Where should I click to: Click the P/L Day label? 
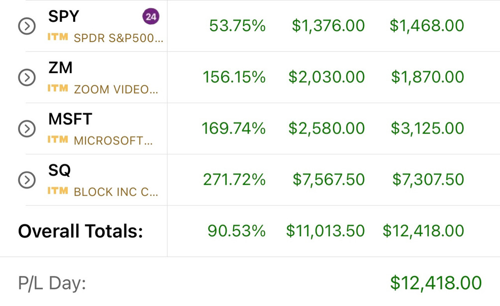click(x=52, y=284)
